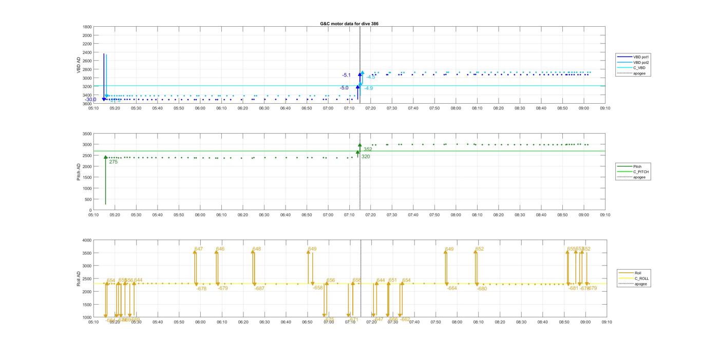The height and width of the screenshot is (356, 719).
Task: Click the title 'G&C motor data for dive 386'
Action: [x=349, y=24]
